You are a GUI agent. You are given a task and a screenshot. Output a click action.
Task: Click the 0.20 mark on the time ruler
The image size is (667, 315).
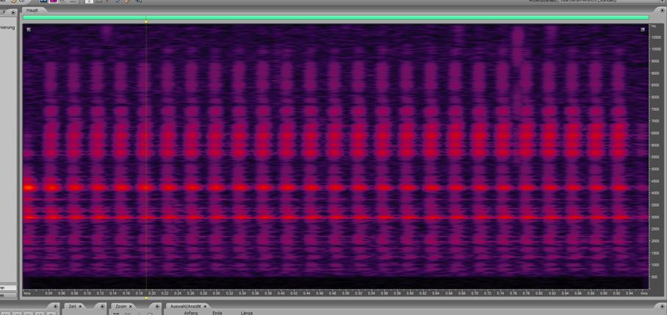pos(152,293)
